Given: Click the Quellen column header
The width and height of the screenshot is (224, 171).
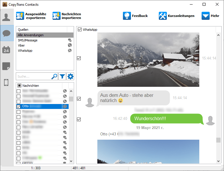Looking at the screenshot, I should [42, 30].
